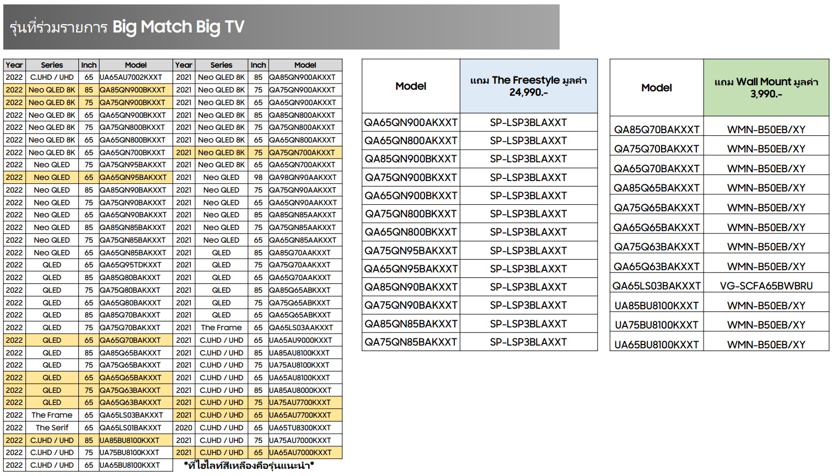Click model QA65Q70AAKXXT
The image size is (832, 476).
point(305,277)
